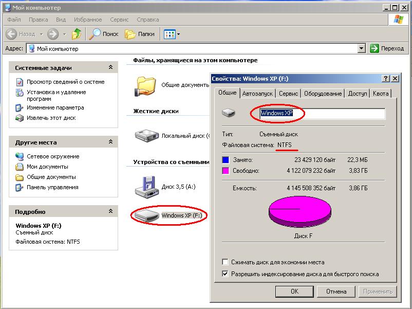Click the Изменение параметра icon

tap(20, 108)
